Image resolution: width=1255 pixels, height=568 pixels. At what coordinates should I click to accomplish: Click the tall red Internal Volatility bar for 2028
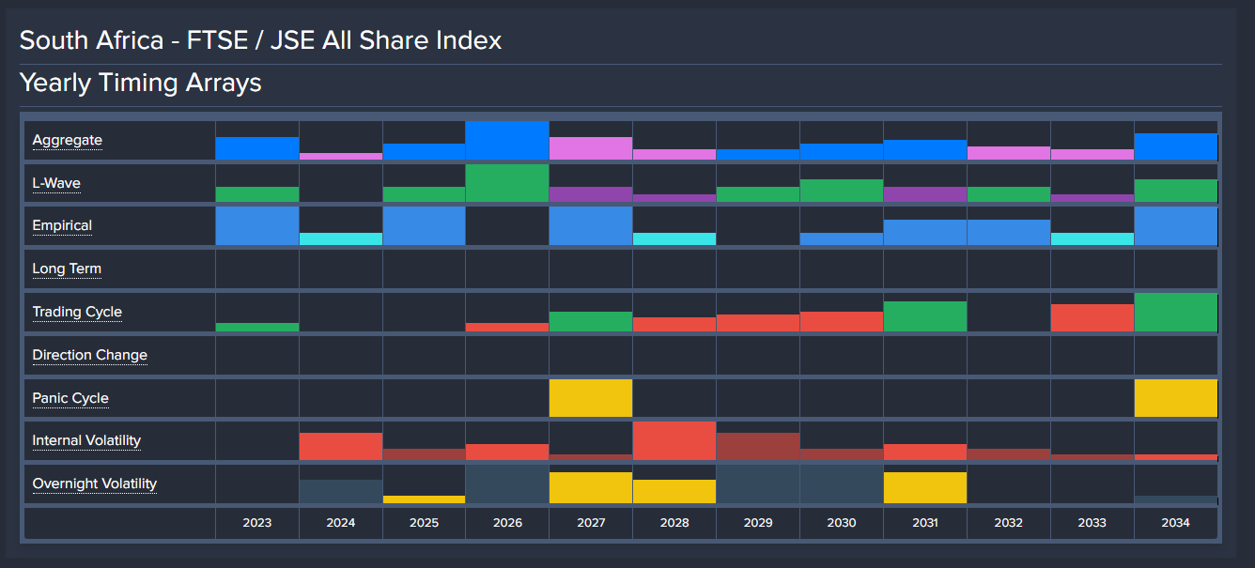coord(674,441)
